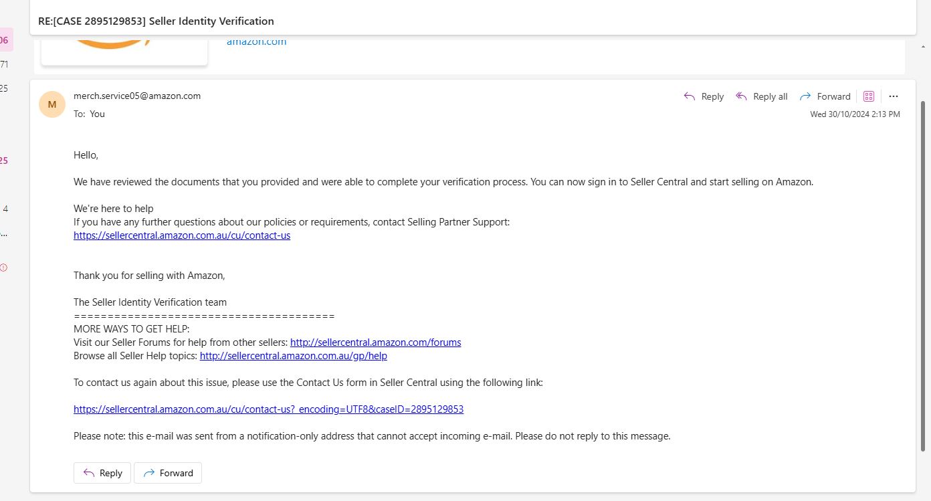This screenshot has width=931, height=501.
Task: Click the Reply button below the message
Action: 102,473
